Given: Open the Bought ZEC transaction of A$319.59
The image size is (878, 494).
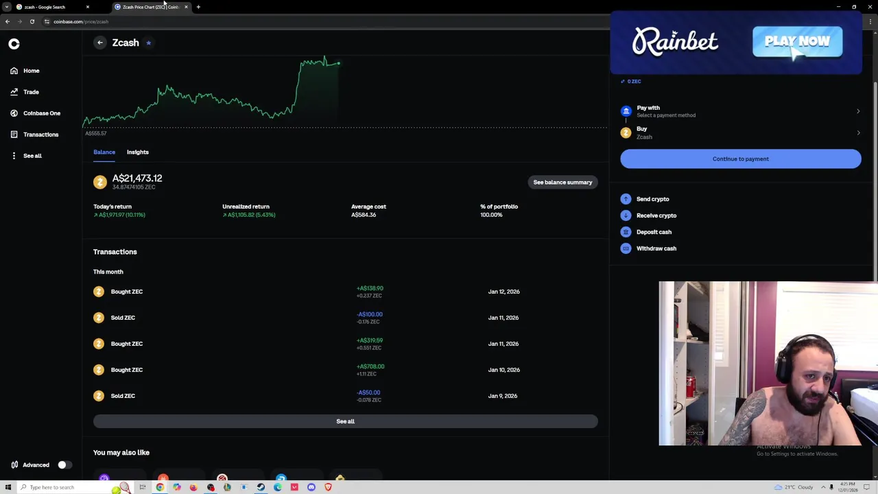Looking at the screenshot, I should 345,344.
